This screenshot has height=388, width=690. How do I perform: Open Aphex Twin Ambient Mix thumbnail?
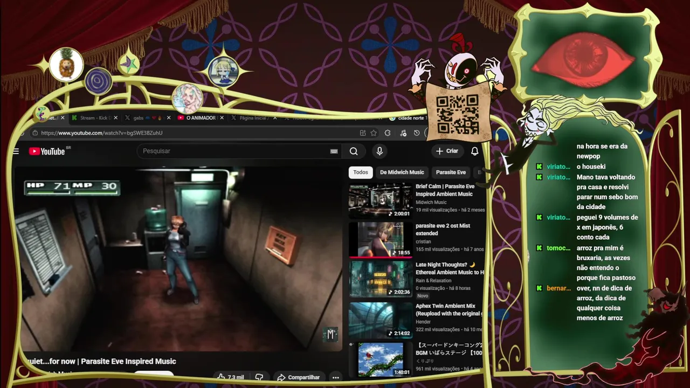coord(381,320)
